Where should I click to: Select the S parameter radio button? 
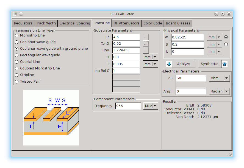pyautogui.click(x=226, y=44)
